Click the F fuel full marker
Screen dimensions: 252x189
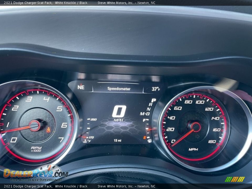point(144,120)
